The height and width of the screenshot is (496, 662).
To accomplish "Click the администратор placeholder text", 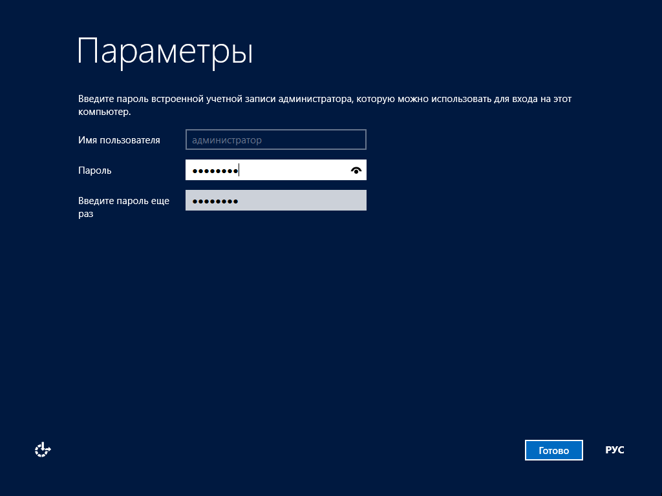I will (x=227, y=140).
